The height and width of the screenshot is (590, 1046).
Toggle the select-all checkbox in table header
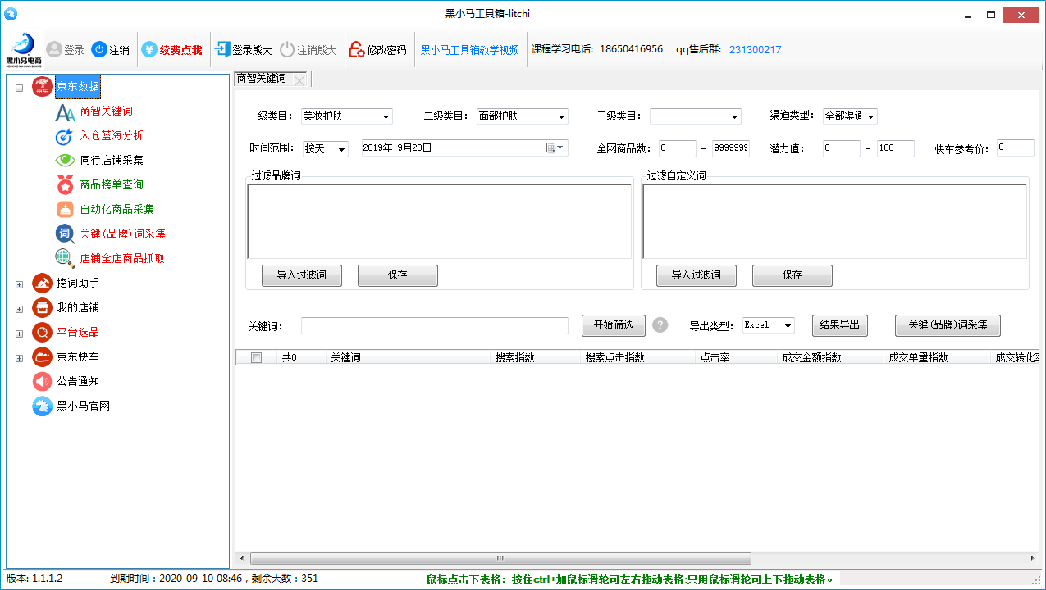(257, 358)
